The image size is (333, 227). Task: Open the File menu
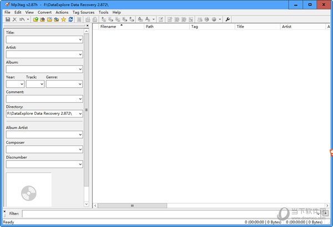pos(7,12)
